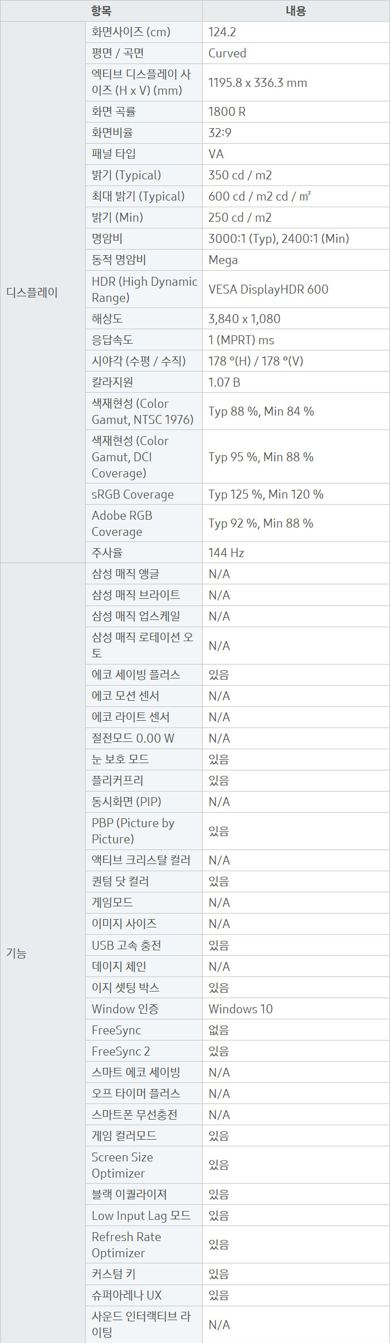Click the Curved value cell
Image resolution: width=390 pixels, height=1343 pixels.
click(x=227, y=53)
